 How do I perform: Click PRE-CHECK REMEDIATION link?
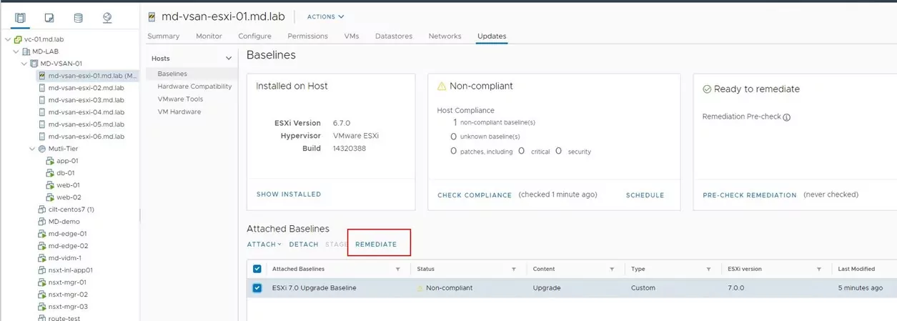coord(750,195)
